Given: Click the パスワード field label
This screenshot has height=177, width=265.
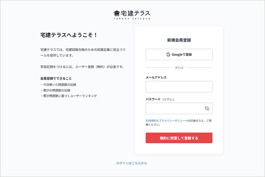Looking at the screenshot, I should 153,99.
